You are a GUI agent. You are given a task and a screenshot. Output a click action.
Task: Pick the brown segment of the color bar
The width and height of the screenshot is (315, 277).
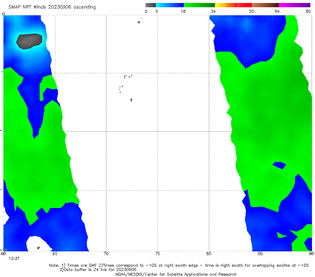tap(265, 5)
